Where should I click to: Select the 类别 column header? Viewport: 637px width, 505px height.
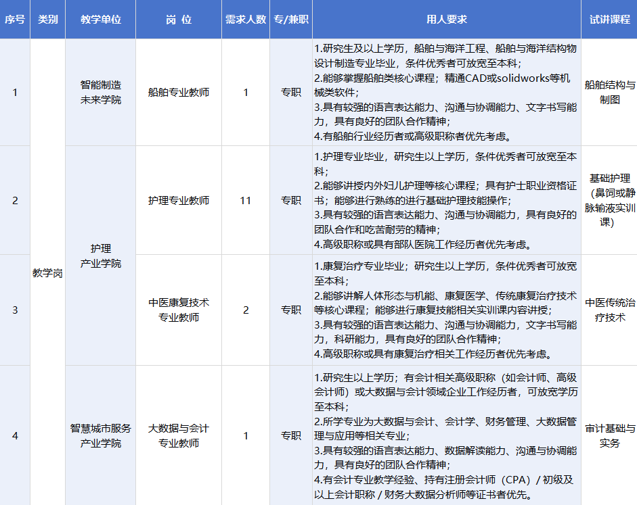tap(47, 20)
